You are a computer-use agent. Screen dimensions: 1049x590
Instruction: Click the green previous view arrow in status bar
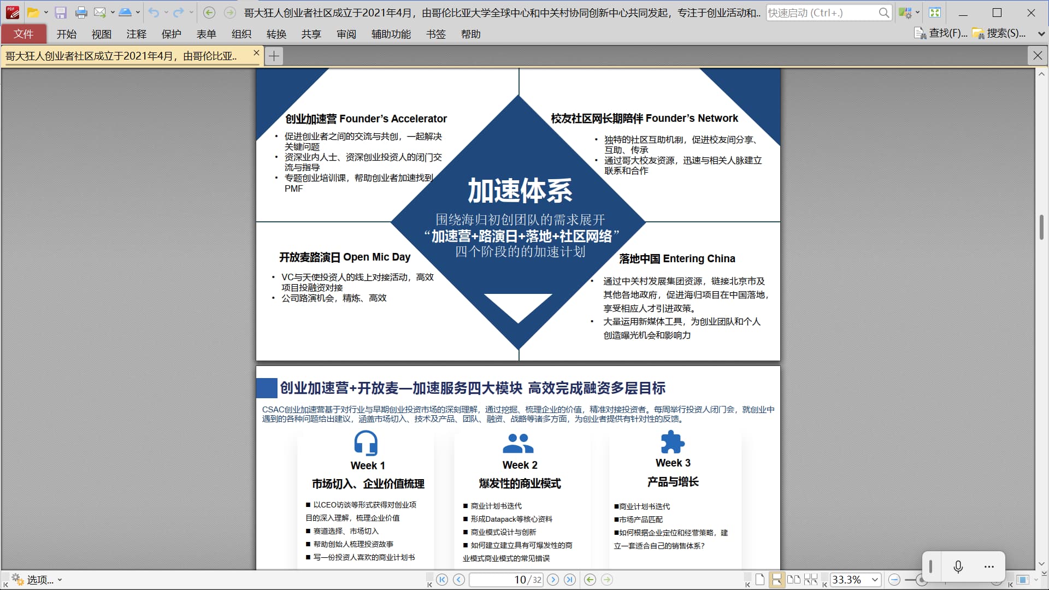590,580
